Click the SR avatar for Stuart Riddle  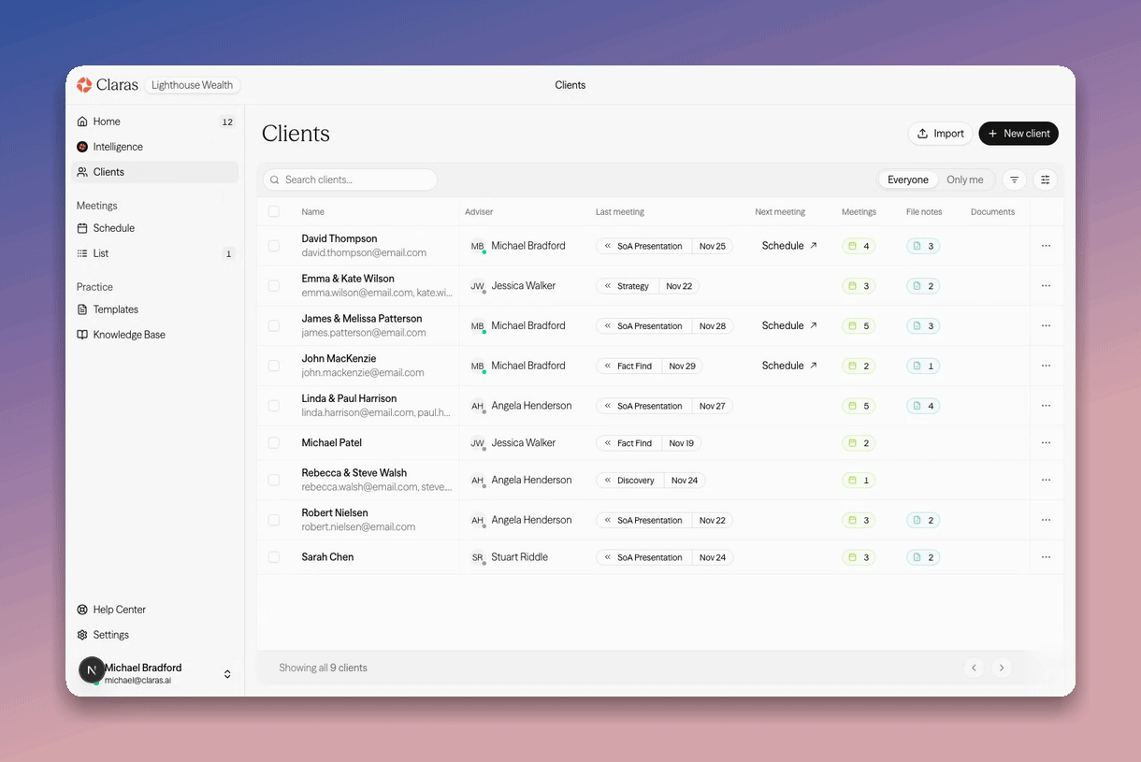tap(477, 557)
